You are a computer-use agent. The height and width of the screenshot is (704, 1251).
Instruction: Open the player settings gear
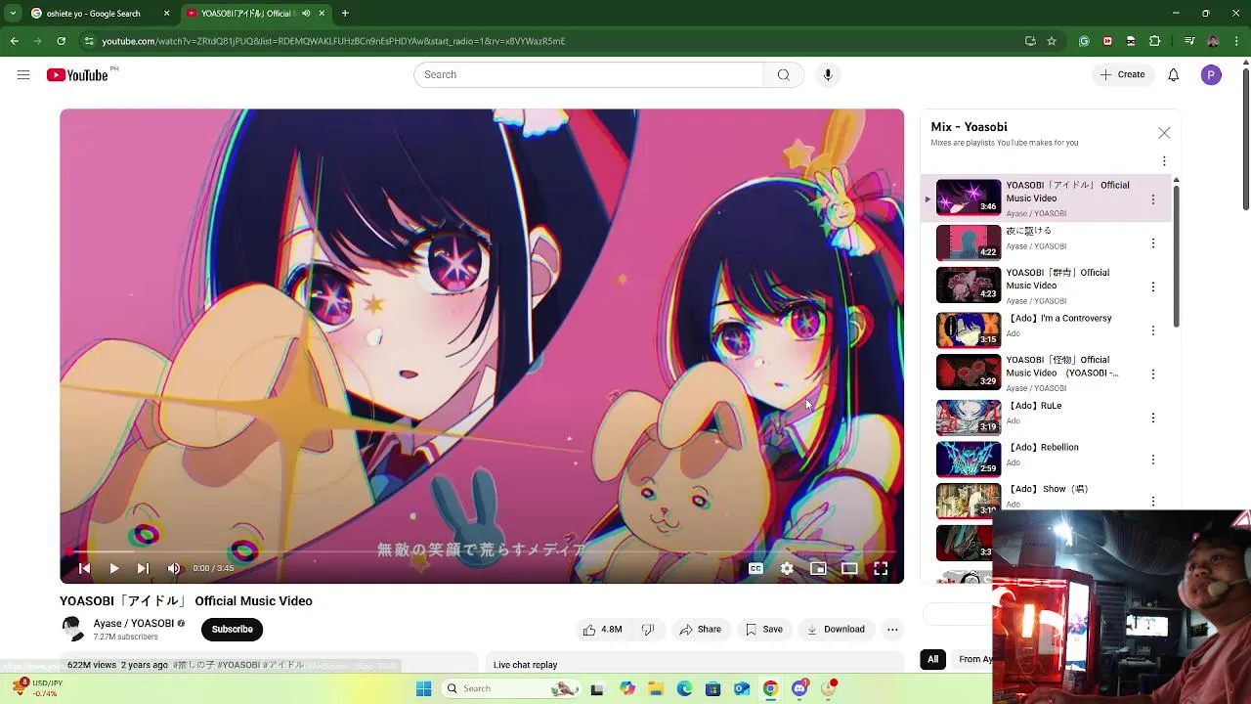point(787,568)
